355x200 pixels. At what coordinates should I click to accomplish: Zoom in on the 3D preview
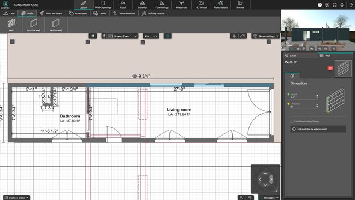tap(320, 49)
